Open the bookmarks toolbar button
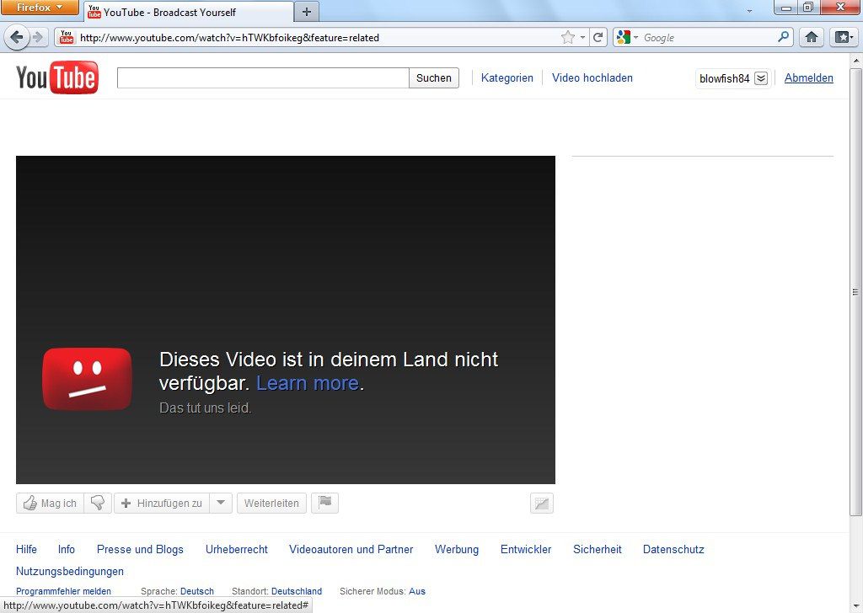The width and height of the screenshot is (863, 613). pos(843,37)
